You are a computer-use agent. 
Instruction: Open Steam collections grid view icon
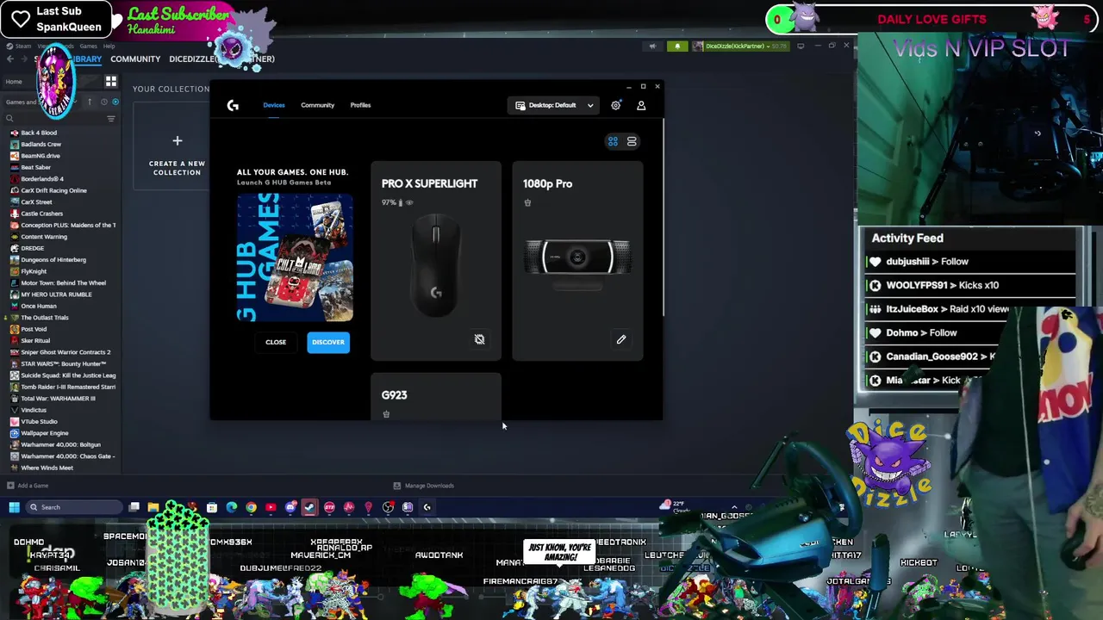click(x=111, y=81)
